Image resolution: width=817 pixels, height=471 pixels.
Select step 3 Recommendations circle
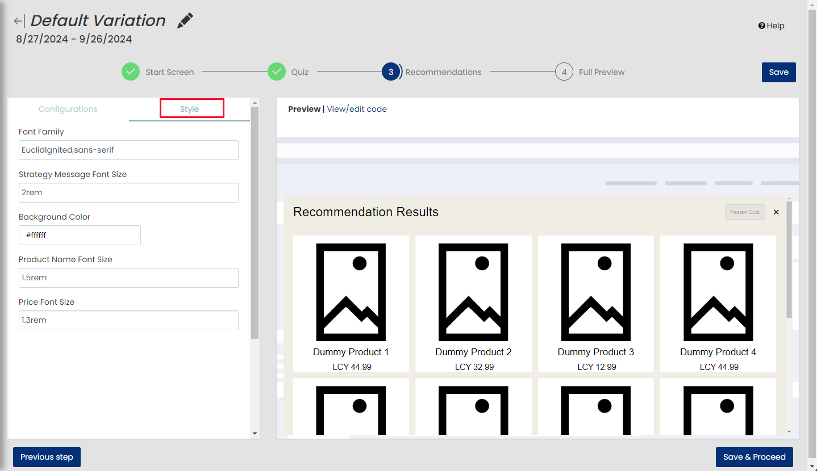pos(391,72)
